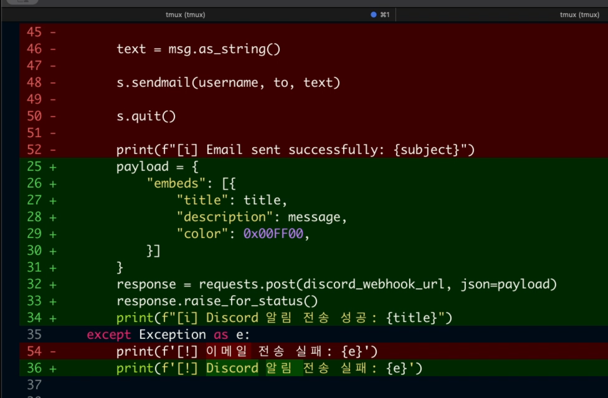This screenshot has width=608, height=398.
Task: Click the added 'Discord 알림 전송 실패' print line
Action: pos(269,368)
